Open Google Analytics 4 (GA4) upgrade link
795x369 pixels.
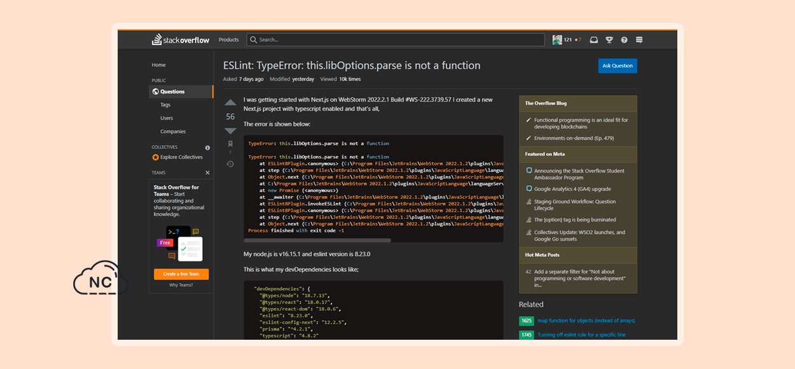tap(572, 189)
